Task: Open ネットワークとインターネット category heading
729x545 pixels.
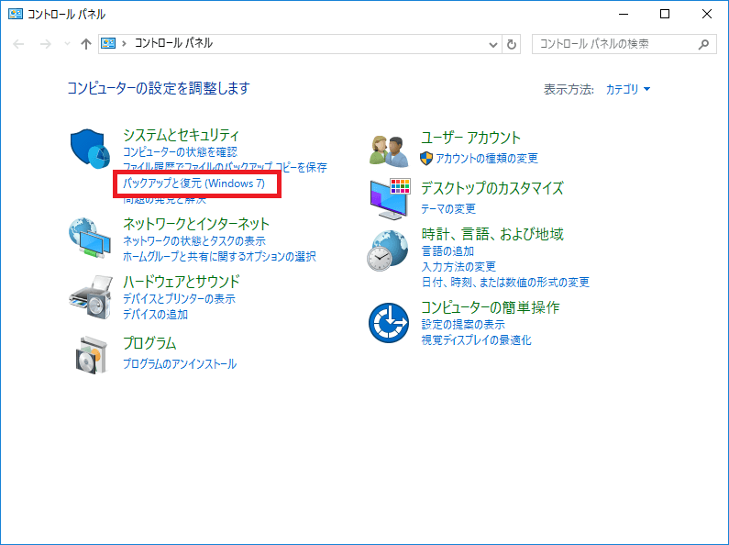Action: 196,224
